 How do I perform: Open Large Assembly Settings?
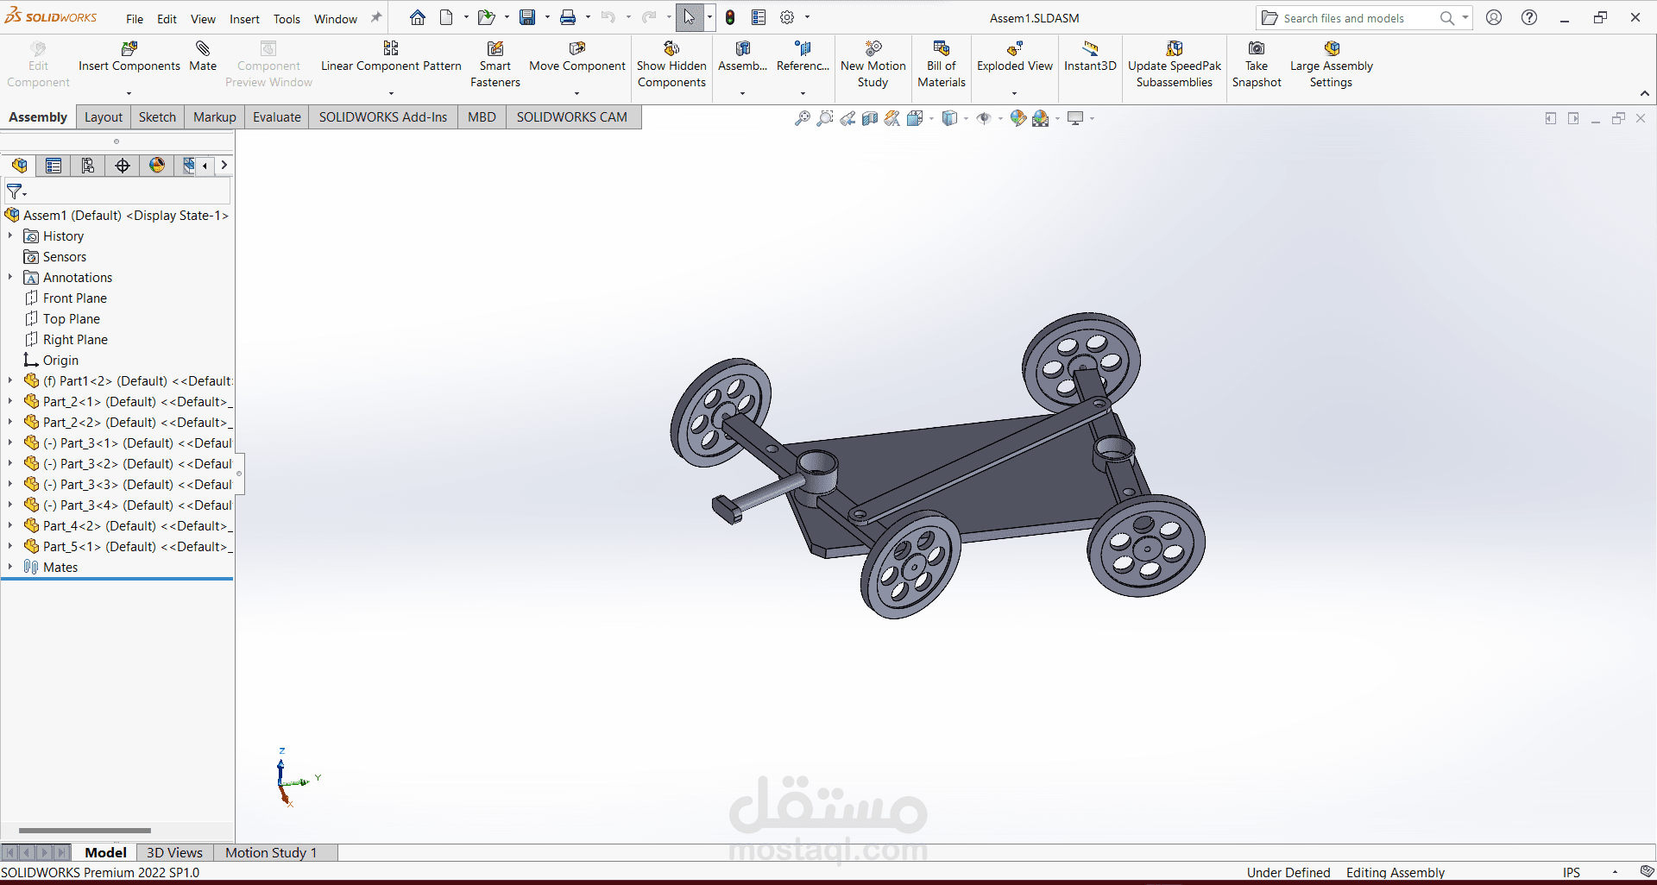point(1331,65)
